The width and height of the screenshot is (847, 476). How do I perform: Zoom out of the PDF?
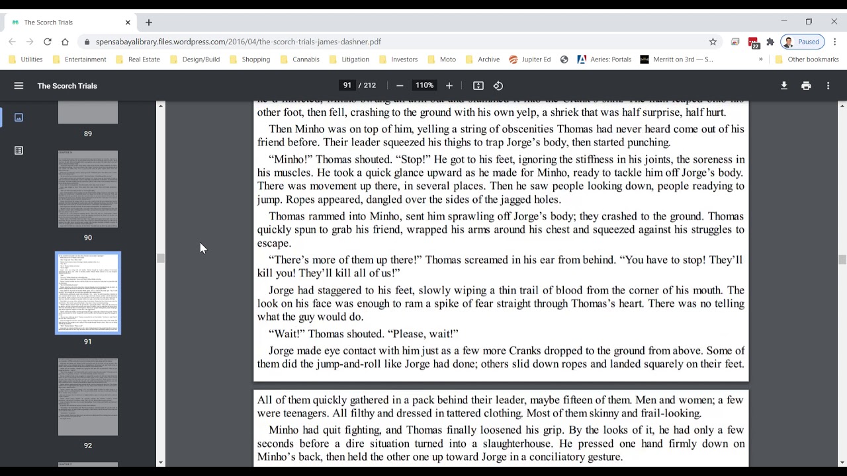(400, 85)
